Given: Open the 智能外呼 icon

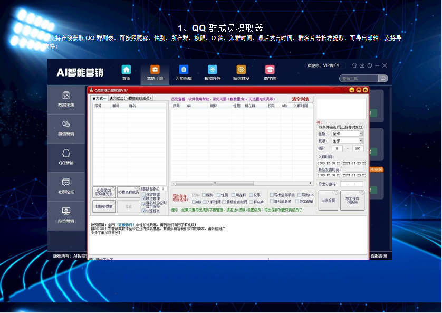Looking at the screenshot, I should (212, 70).
